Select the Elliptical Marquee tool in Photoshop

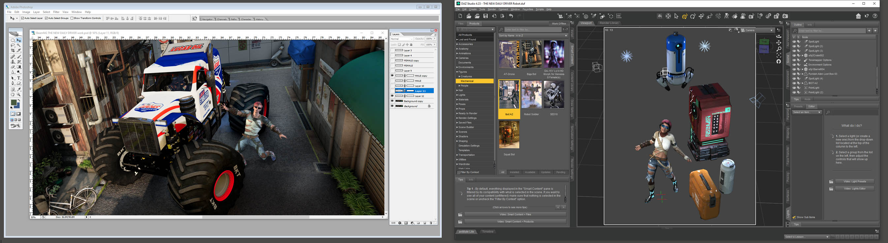[13, 40]
